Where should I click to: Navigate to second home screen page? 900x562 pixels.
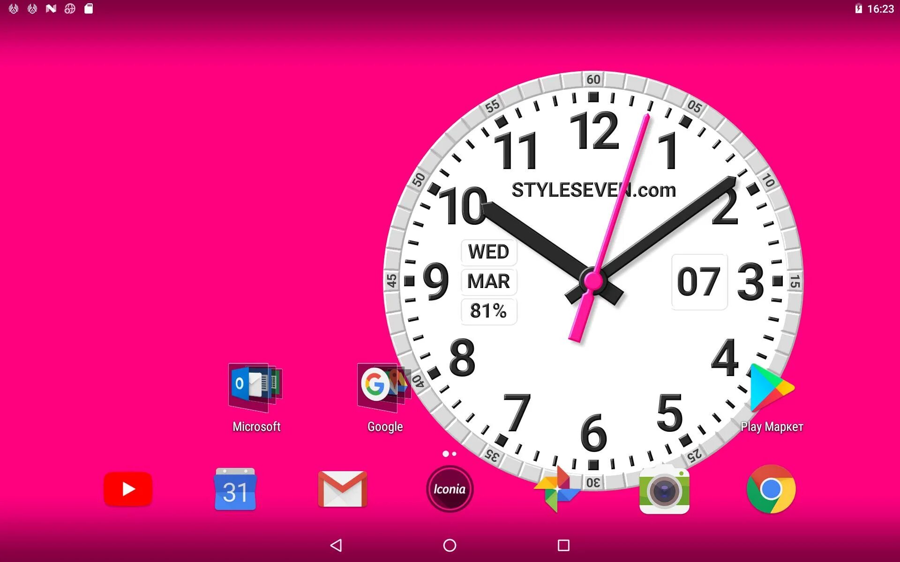pyautogui.click(x=456, y=453)
